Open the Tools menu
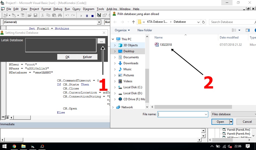This screenshot has width=256, height=150. (100, 9)
